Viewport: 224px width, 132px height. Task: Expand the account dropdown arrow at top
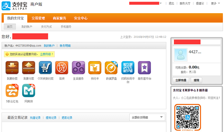click(x=161, y=3)
